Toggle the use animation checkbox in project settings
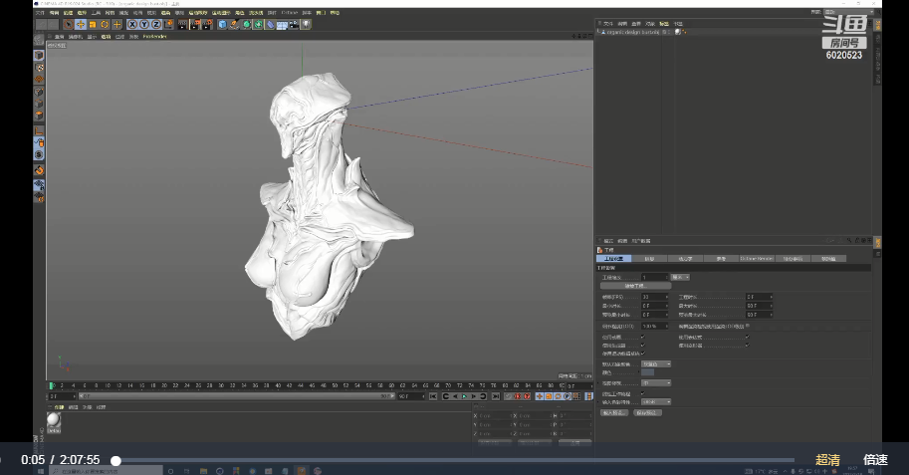Screen dimensions: 909x475 pyautogui.click(x=642, y=337)
